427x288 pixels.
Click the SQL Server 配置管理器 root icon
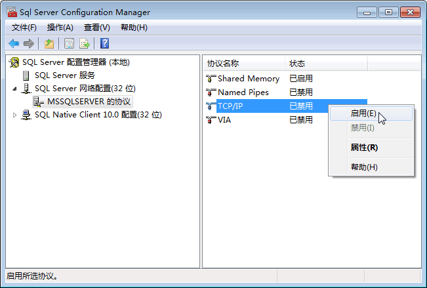14,62
